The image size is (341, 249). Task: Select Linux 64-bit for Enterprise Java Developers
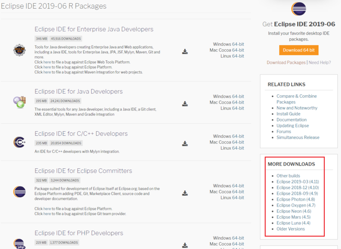click(x=238, y=56)
